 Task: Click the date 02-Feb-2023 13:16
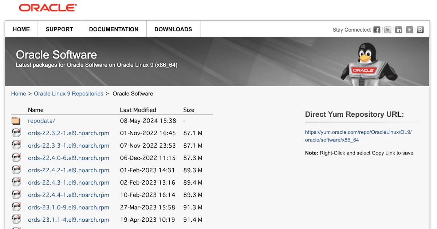(147, 182)
